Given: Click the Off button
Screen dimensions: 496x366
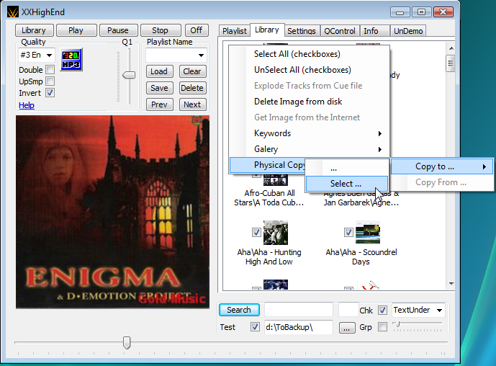Looking at the screenshot, I should coord(197,30).
